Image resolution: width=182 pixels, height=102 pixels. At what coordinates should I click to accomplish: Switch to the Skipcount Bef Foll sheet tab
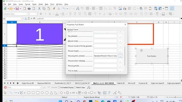click(x=44, y=83)
